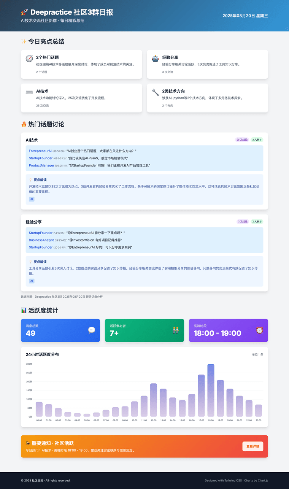Click the 12:00 bar in activity chart
This screenshot has width=289, height=489.
[153, 400]
